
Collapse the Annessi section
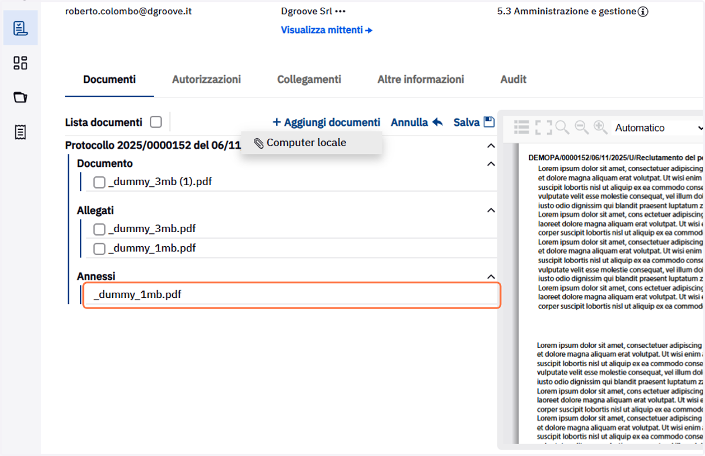point(491,276)
